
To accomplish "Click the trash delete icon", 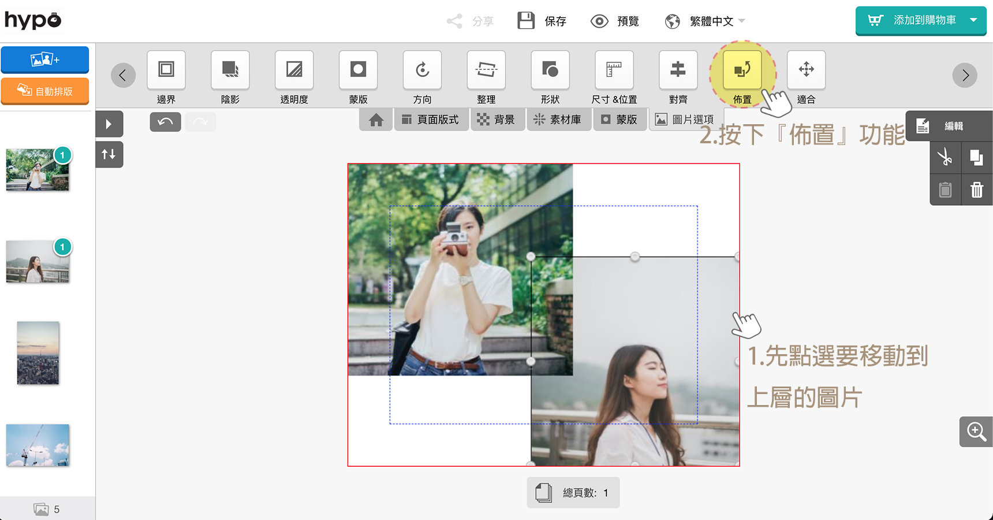I will pyautogui.click(x=976, y=190).
